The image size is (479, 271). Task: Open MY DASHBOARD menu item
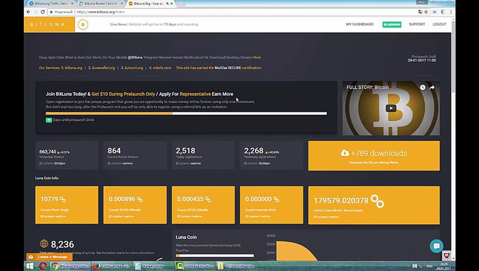(360, 24)
